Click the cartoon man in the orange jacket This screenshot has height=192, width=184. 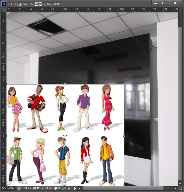107,161
